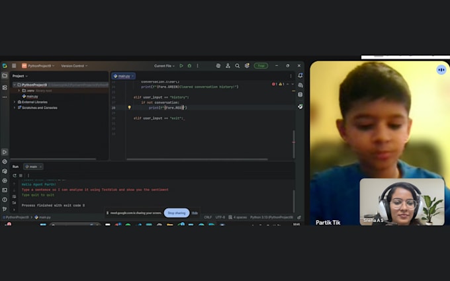Image resolution: width=450 pixels, height=281 pixels.
Task: Click code line elif user_input == "history"
Action: coord(161,97)
